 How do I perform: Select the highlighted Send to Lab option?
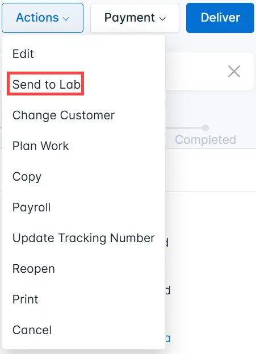[x=45, y=84]
